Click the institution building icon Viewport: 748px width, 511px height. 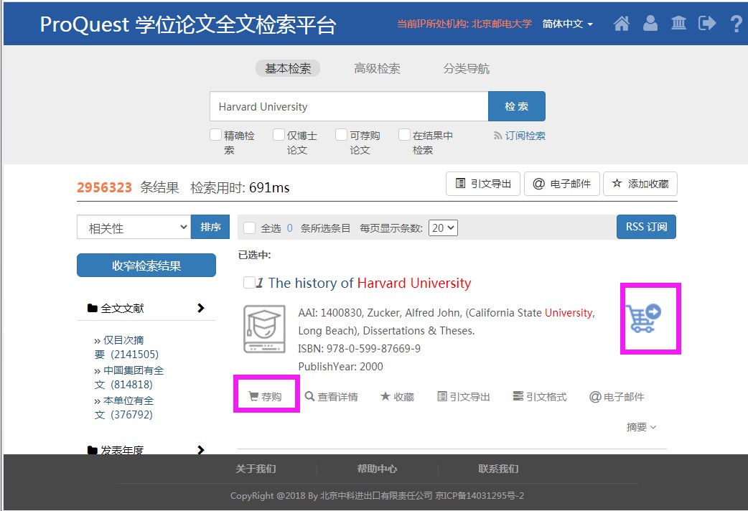[x=679, y=23]
